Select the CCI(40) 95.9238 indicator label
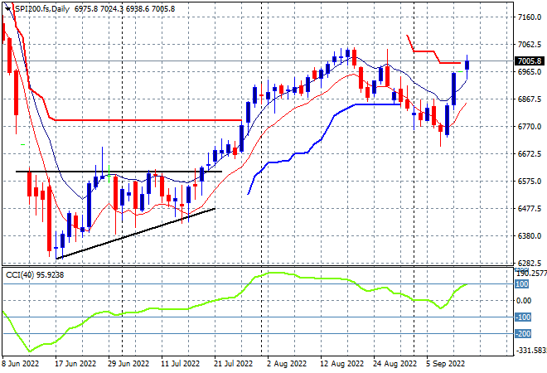The height and width of the screenshot is (373, 547). coord(35,275)
